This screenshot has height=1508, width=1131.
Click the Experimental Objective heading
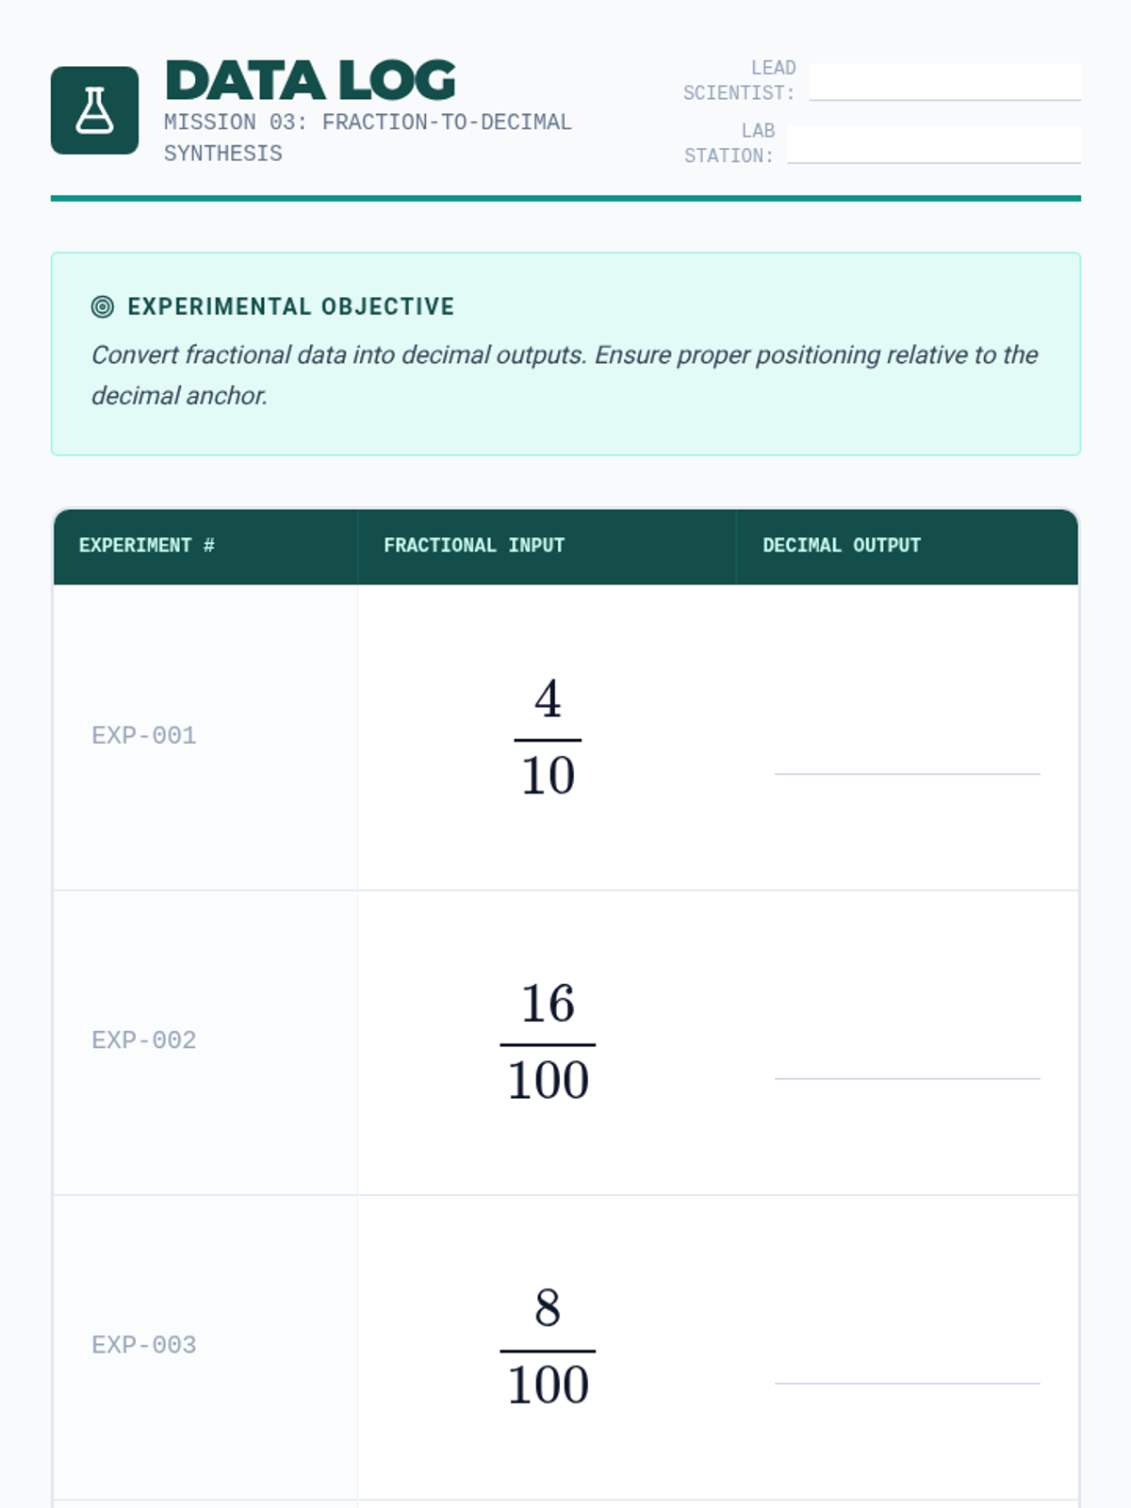point(290,307)
